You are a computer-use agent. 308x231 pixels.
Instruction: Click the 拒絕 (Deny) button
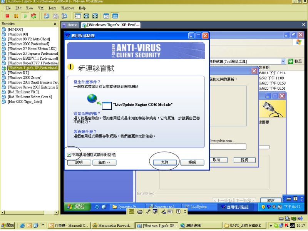[192, 162]
